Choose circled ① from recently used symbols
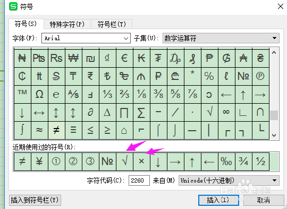 coord(56,161)
